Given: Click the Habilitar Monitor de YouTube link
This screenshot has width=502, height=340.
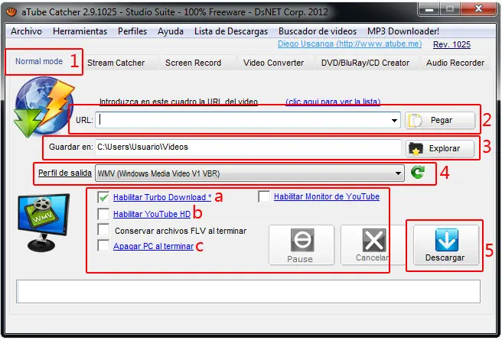Looking at the screenshot, I should 327,196.
